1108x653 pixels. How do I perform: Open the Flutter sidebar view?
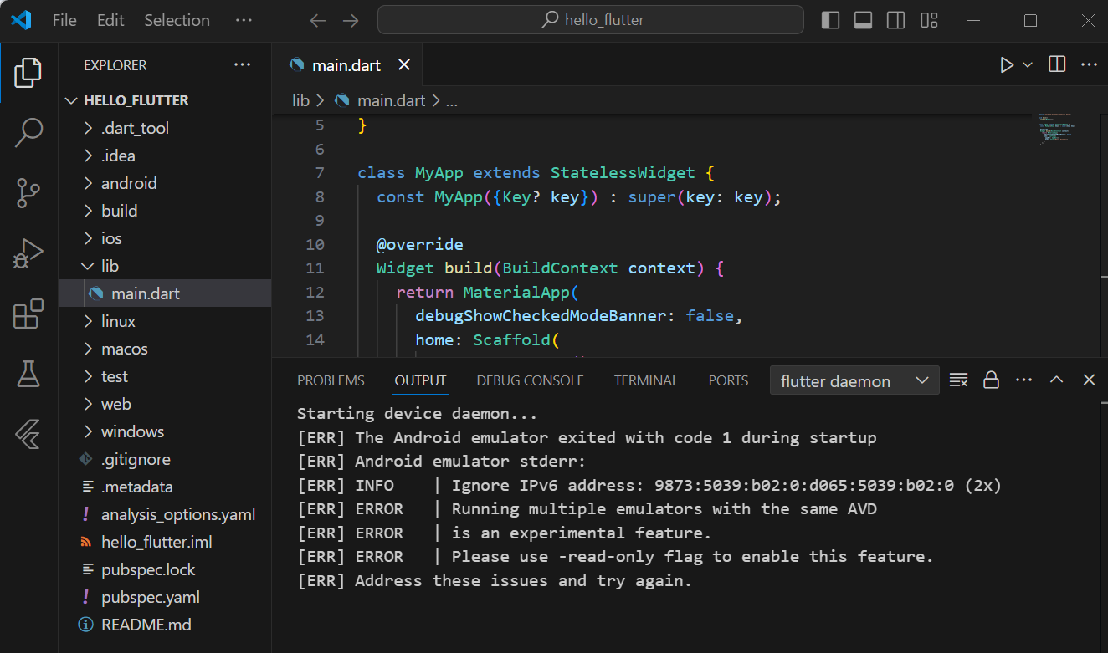(x=28, y=434)
